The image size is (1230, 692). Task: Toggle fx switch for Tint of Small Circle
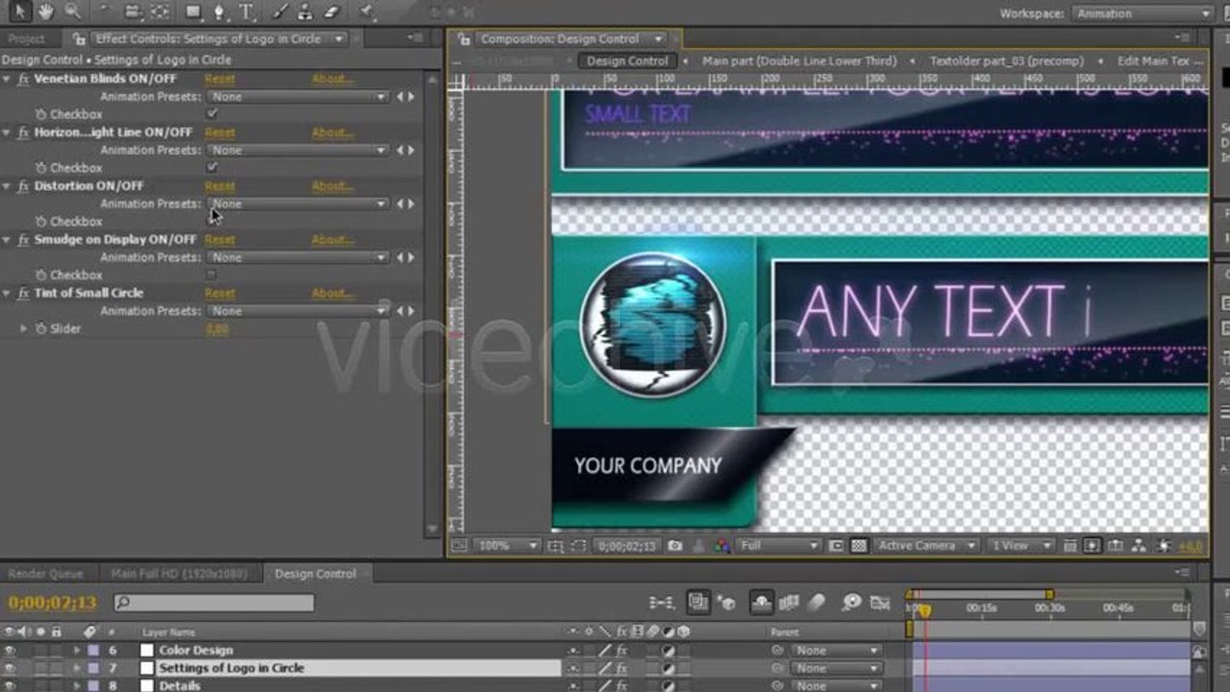[x=23, y=293]
